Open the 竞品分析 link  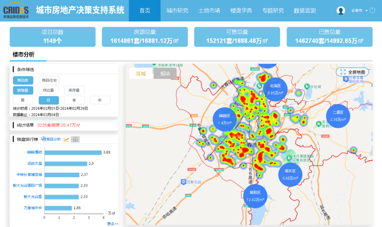51,139
